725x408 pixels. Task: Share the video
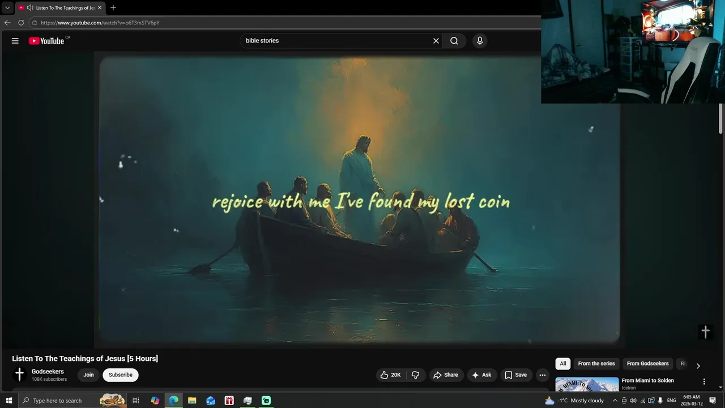click(x=446, y=375)
